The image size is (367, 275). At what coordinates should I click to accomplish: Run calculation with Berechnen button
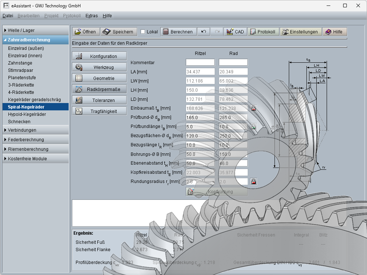[x=178, y=32]
